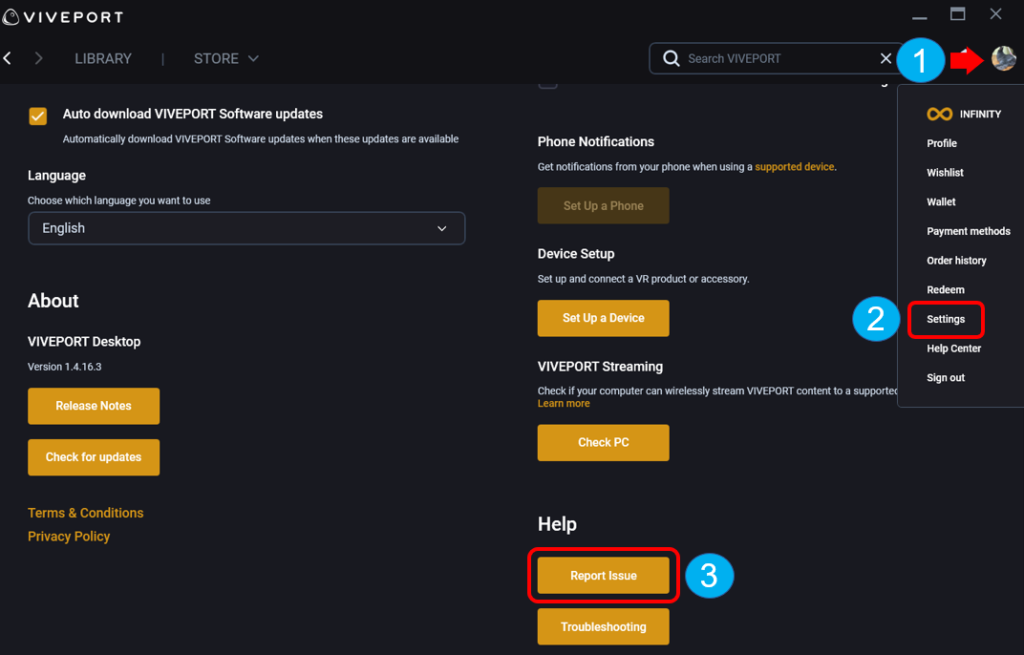
Task: Open the Terms & Conditions link
Action: (86, 513)
